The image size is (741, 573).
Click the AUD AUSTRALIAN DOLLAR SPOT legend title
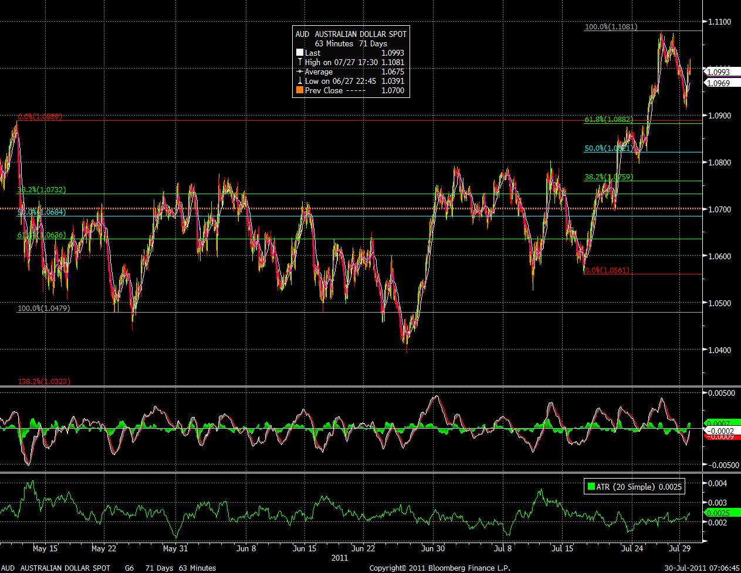pyautogui.click(x=351, y=34)
